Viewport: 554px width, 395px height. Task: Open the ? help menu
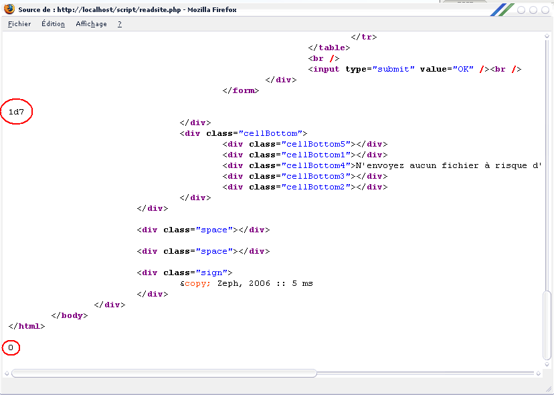tap(120, 24)
